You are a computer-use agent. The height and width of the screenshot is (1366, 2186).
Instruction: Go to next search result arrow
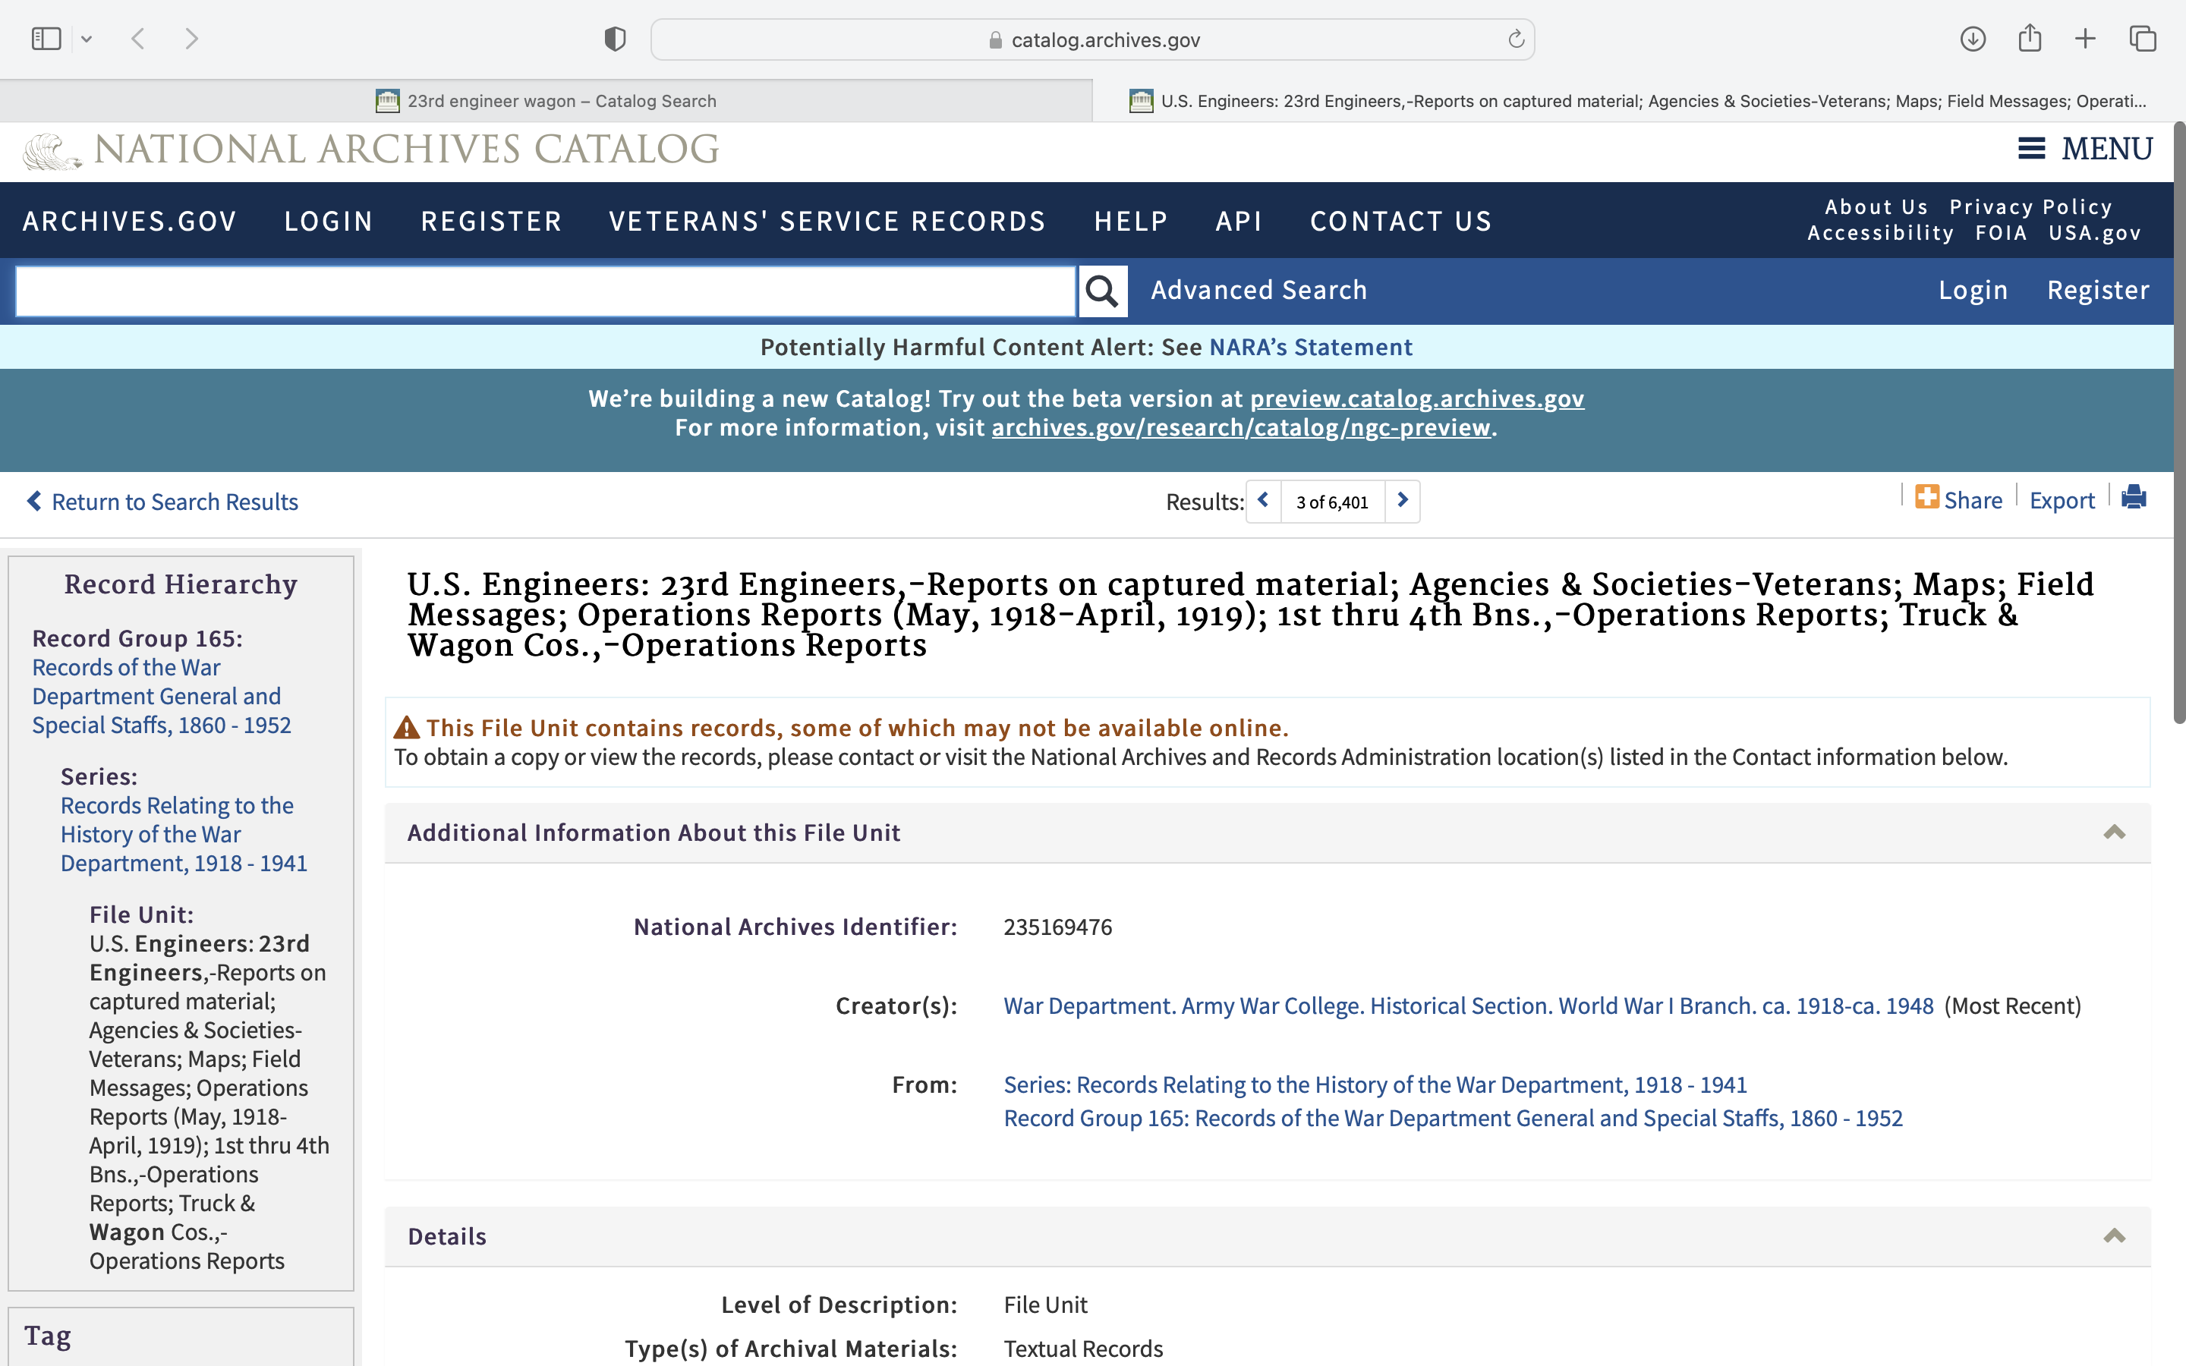(x=1402, y=501)
